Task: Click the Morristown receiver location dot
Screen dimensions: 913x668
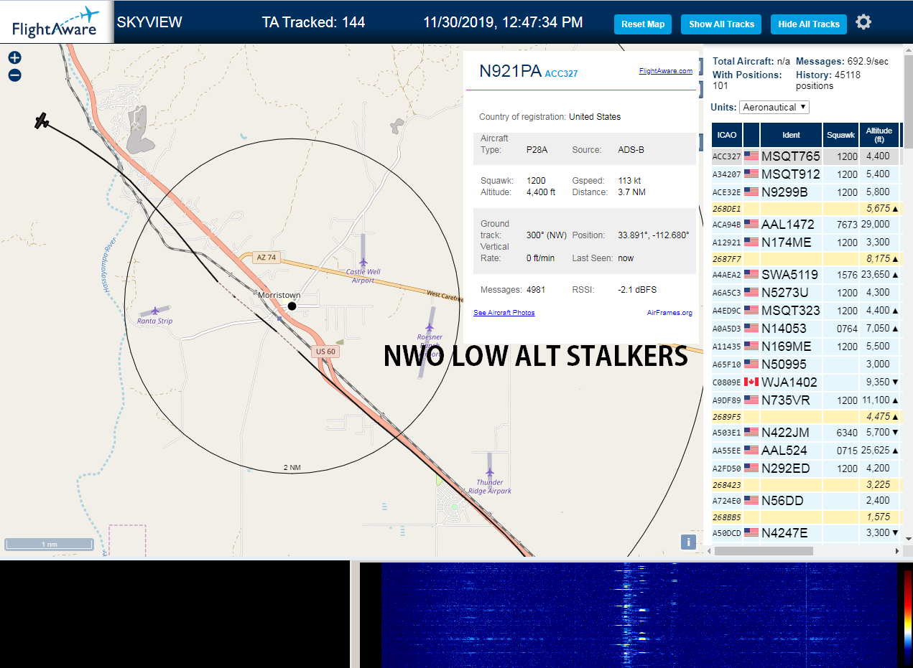Action: click(x=292, y=306)
